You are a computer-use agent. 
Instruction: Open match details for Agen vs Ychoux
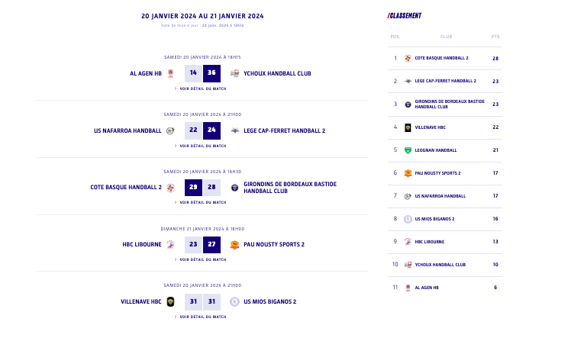tap(202, 89)
